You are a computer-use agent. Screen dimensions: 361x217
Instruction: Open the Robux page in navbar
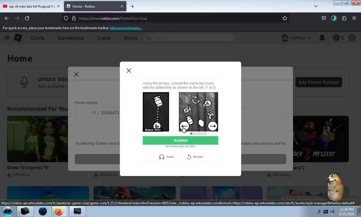click(x=131, y=38)
